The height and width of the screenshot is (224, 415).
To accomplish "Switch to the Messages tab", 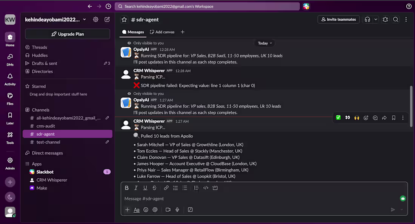I will [x=133, y=32].
